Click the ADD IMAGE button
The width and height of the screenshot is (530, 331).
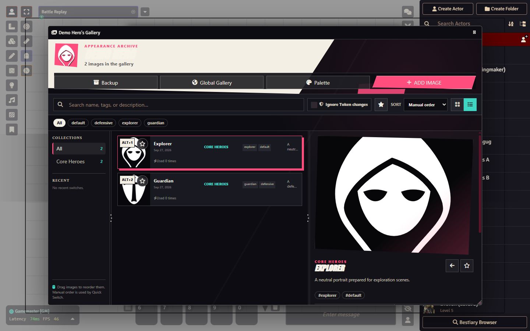click(x=424, y=82)
